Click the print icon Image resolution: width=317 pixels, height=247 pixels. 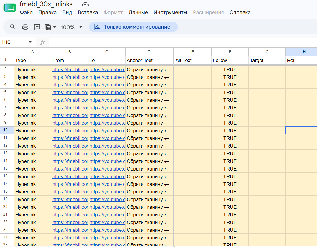point(25,27)
